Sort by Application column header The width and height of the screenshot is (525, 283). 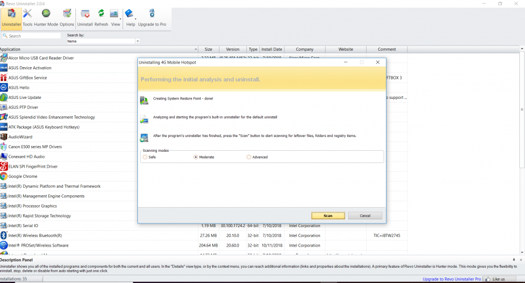pyautogui.click(x=99, y=49)
